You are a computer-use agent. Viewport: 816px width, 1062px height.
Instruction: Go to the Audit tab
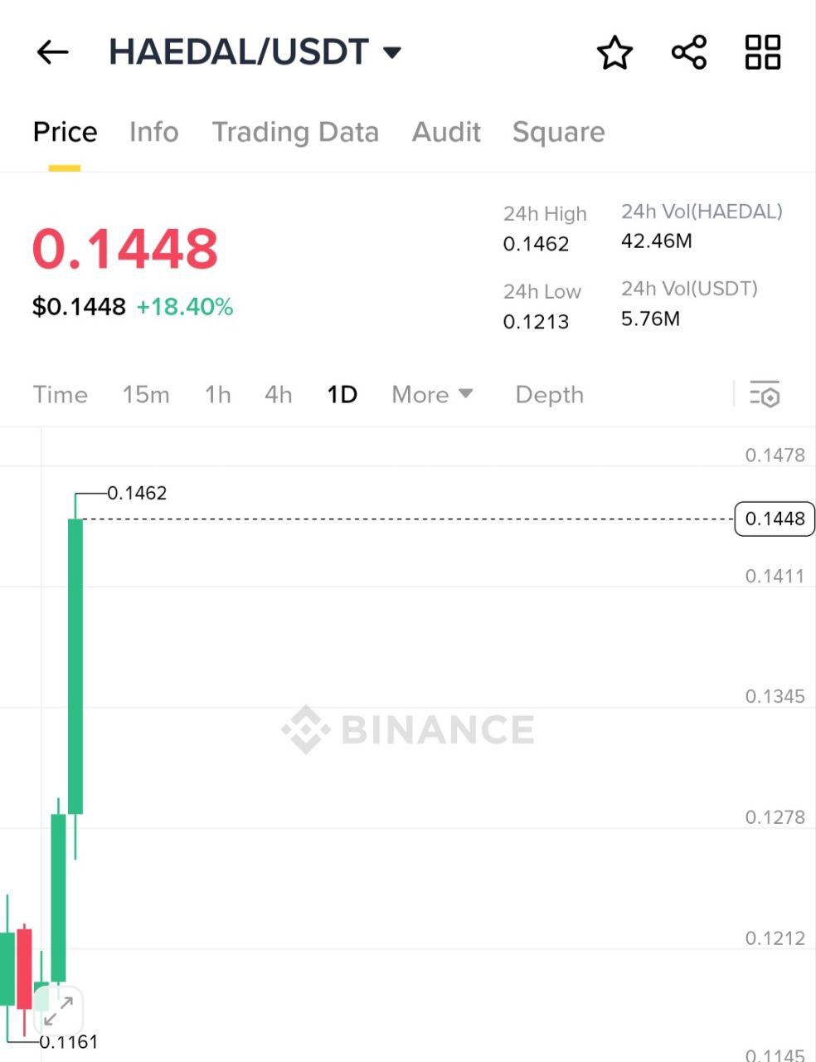pos(446,132)
